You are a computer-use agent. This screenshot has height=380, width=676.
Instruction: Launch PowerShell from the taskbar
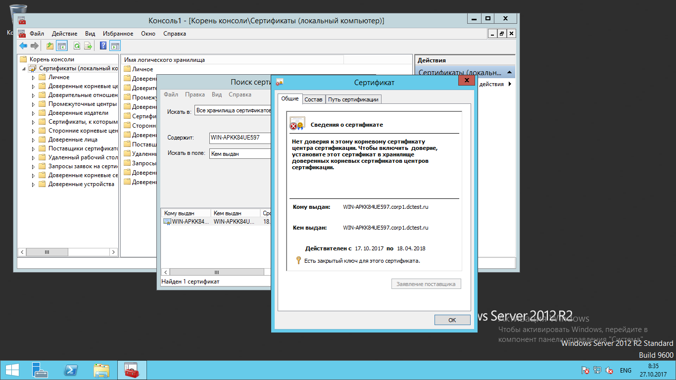(71, 370)
